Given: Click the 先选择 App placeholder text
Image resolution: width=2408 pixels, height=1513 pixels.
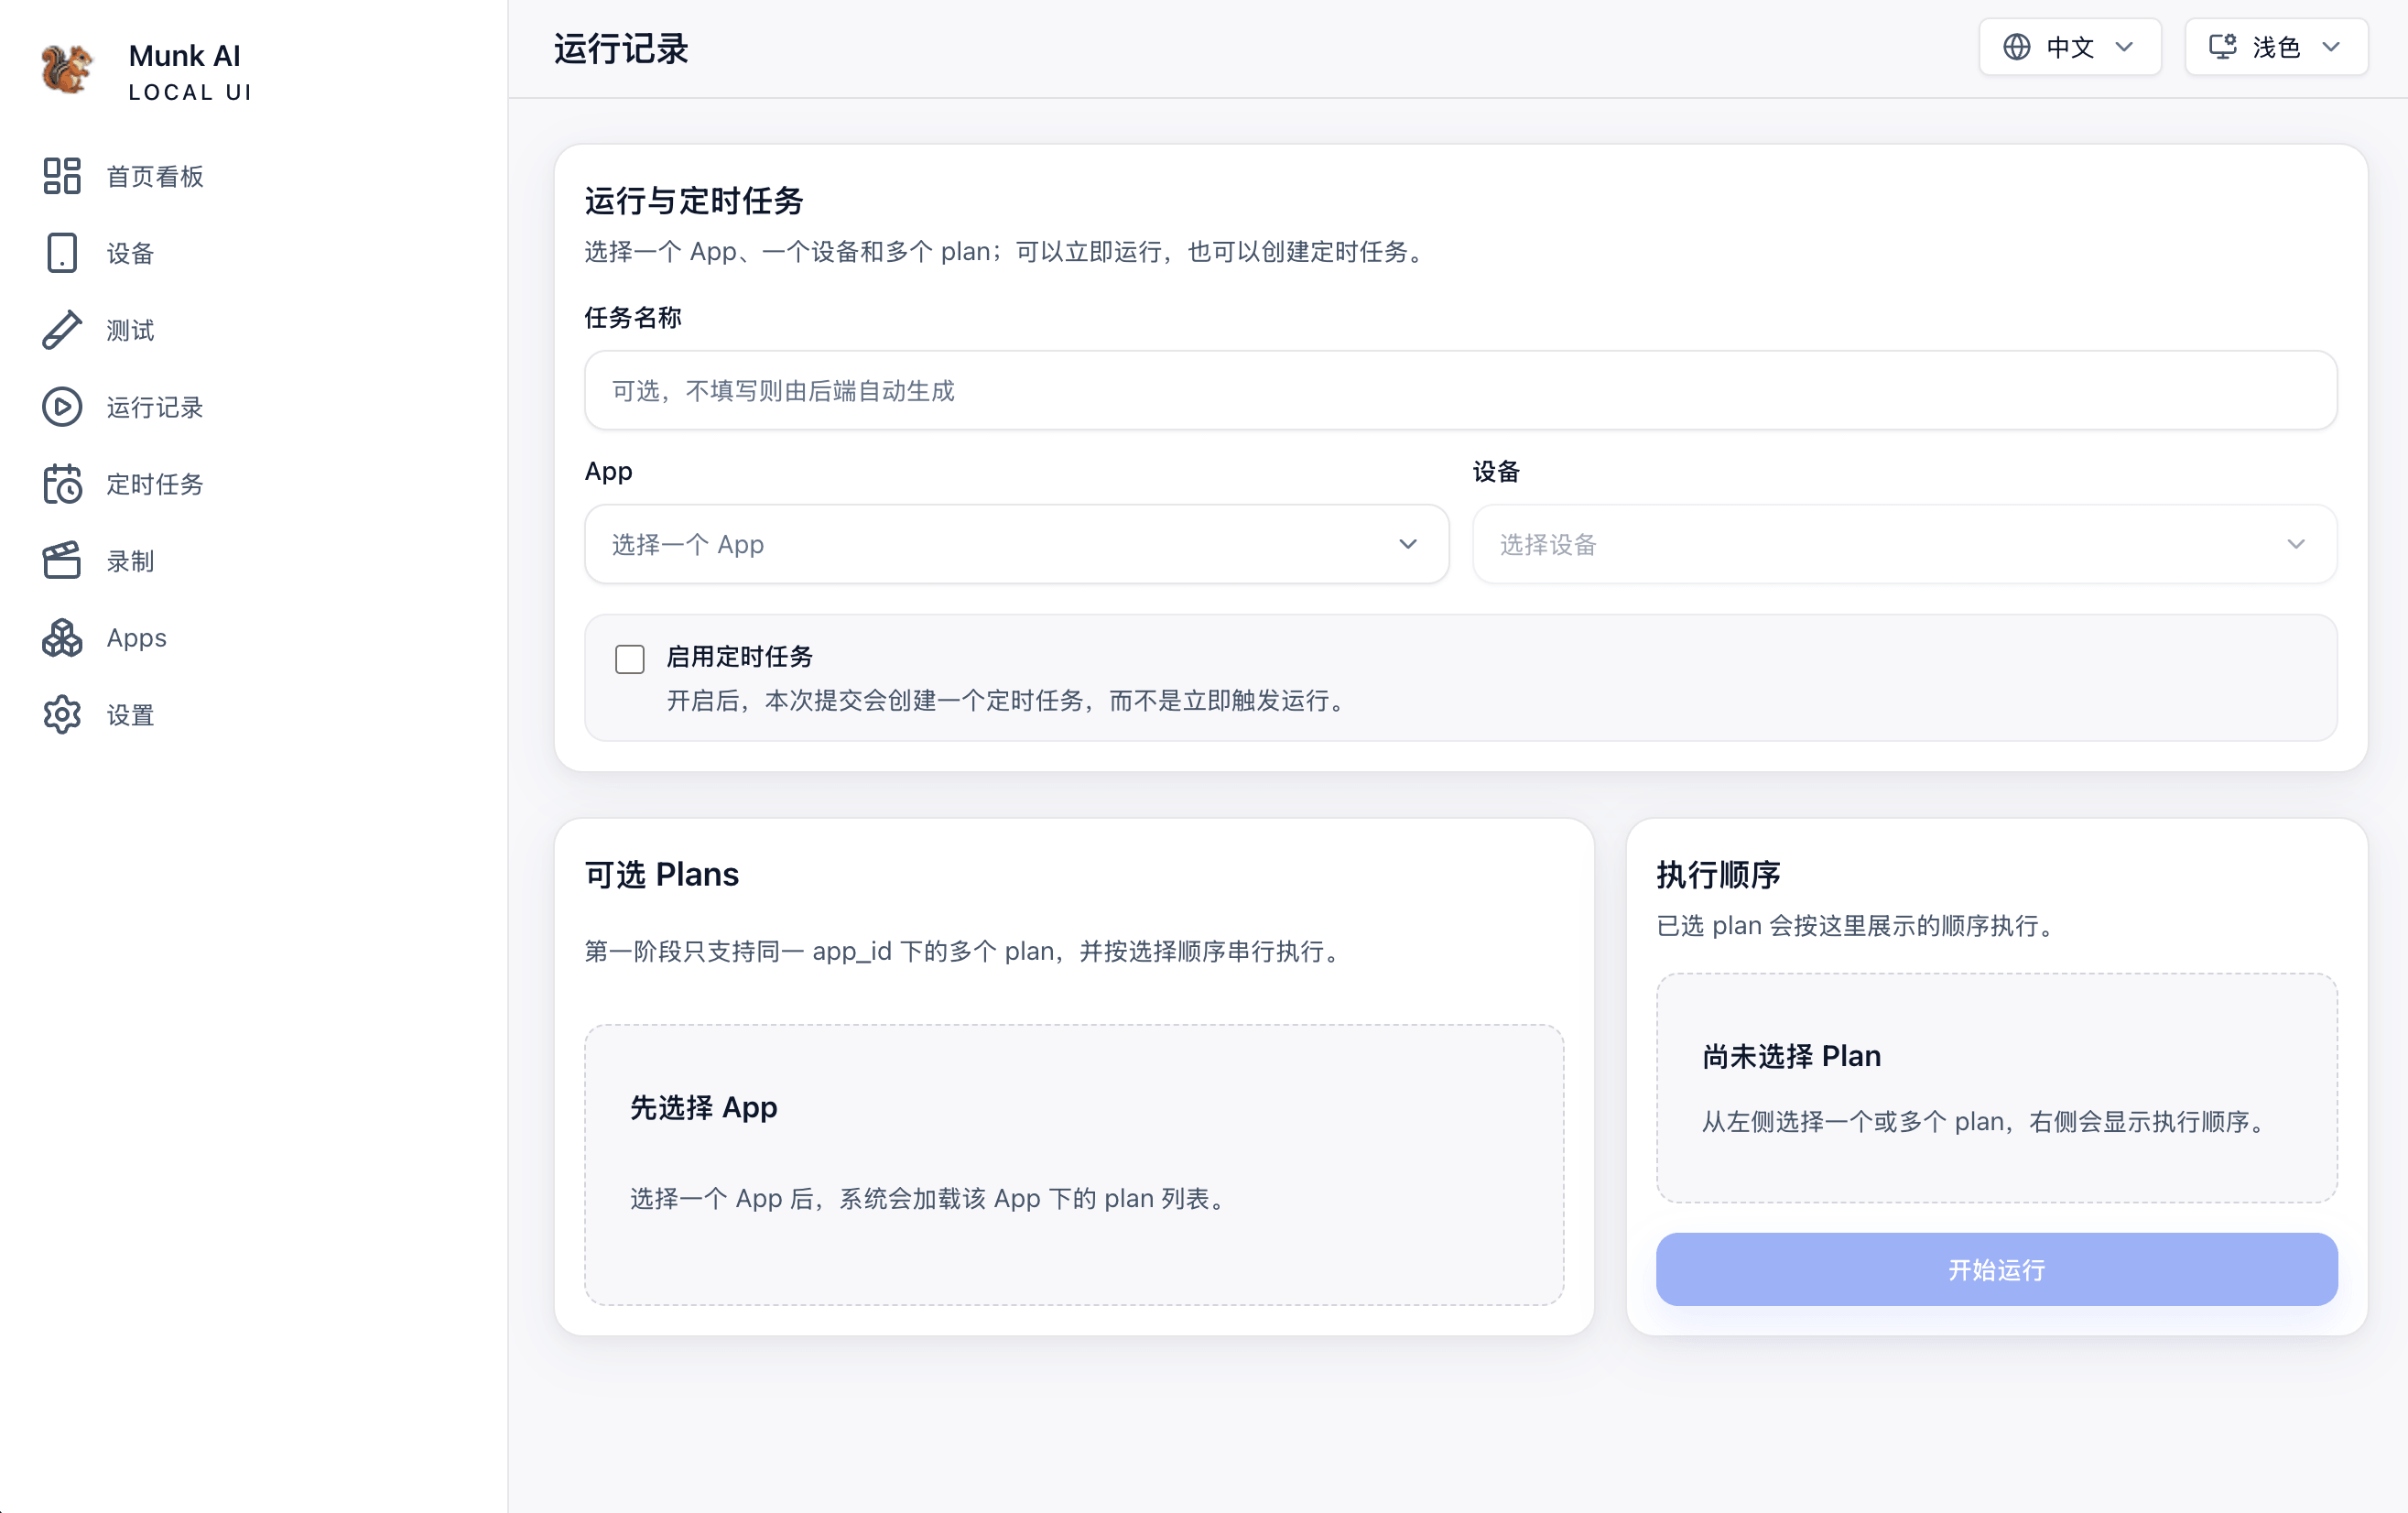Looking at the screenshot, I should pos(704,1108).
